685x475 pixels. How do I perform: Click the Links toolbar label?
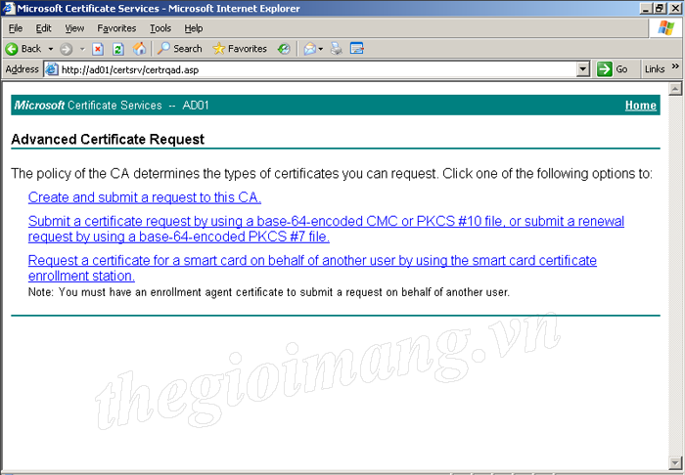tap(655, 69)
